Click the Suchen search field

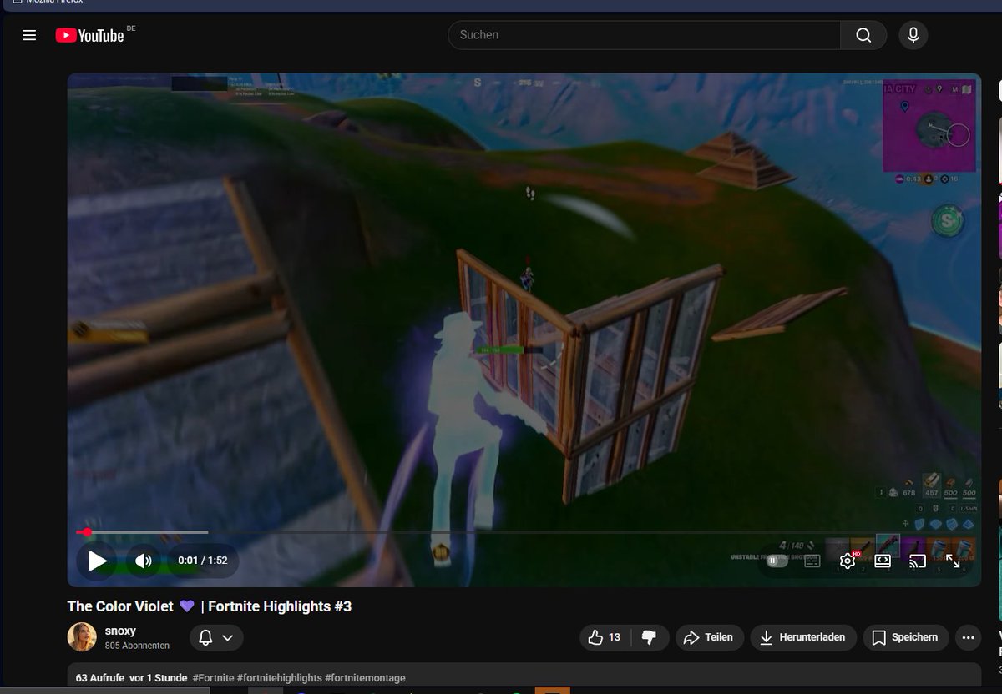(645, 35)
